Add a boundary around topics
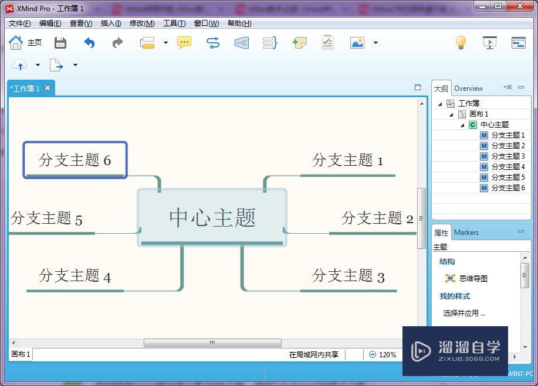Image resolution: width=538 pixels, height=386 pixels. point(242,43)
